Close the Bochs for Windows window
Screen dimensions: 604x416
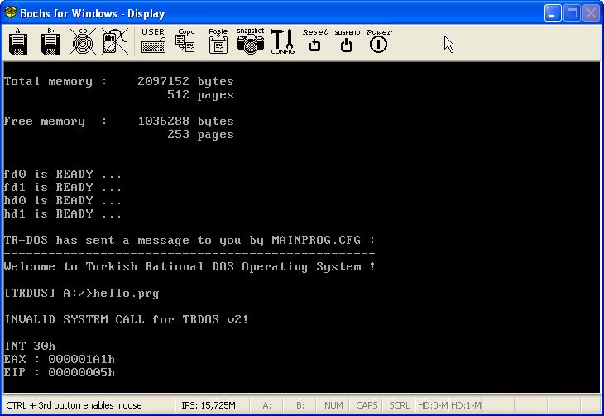[591, 13]
